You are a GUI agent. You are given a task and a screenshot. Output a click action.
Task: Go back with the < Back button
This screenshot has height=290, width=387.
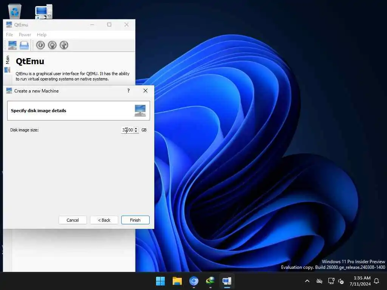[104, 220]
